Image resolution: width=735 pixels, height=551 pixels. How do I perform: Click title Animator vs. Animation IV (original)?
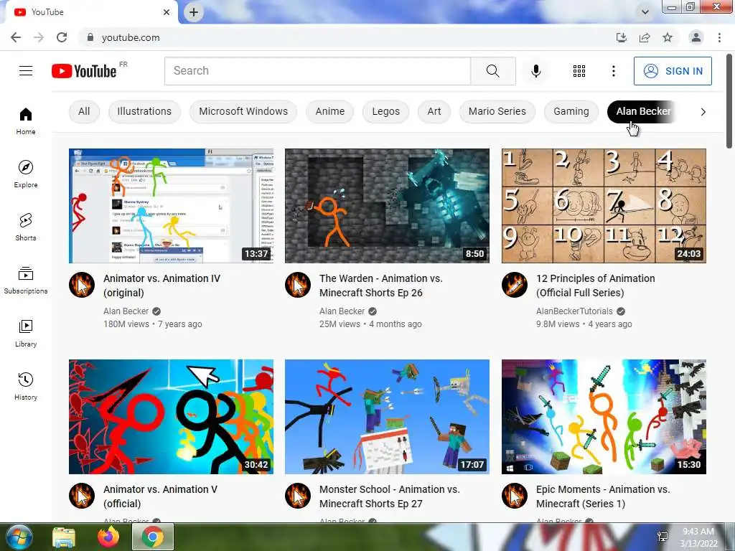(x=161, y=286)
